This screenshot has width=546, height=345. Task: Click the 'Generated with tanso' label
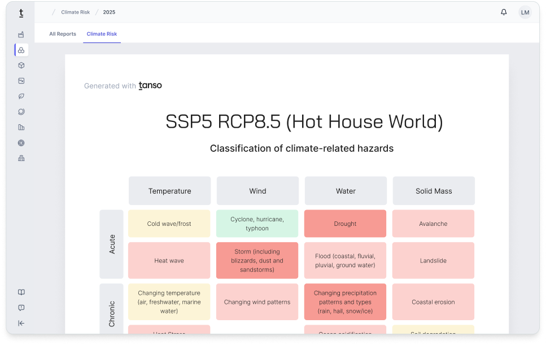[x=123, y=86]
